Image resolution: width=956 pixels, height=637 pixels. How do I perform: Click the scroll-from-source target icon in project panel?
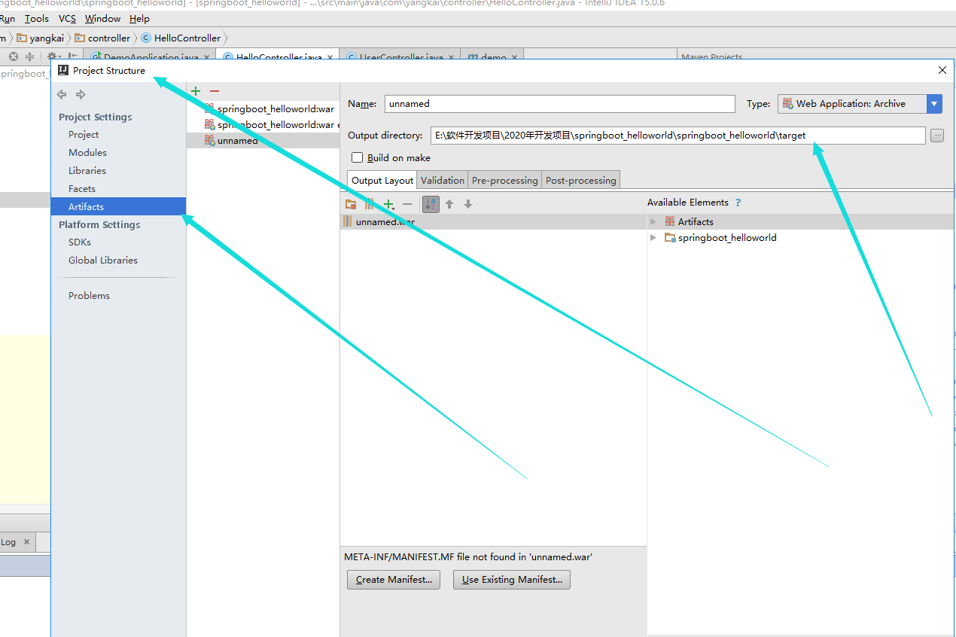[x=14, y=56]
